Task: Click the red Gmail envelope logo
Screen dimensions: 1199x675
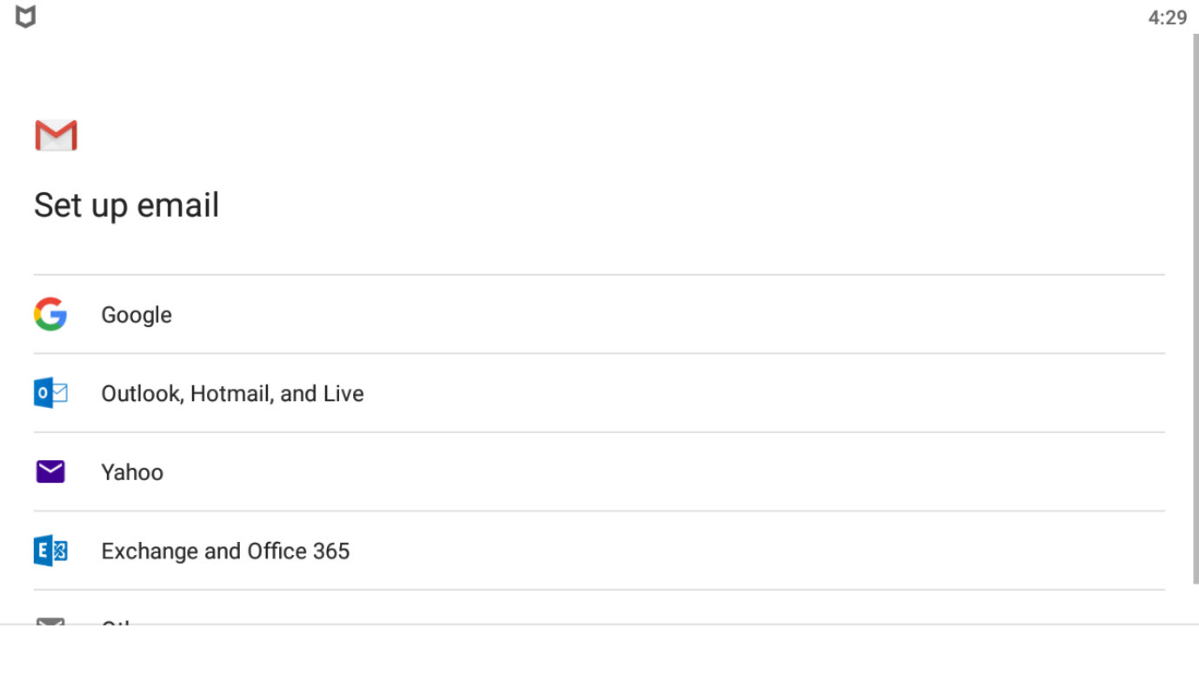Action: [x=57, y=136]
